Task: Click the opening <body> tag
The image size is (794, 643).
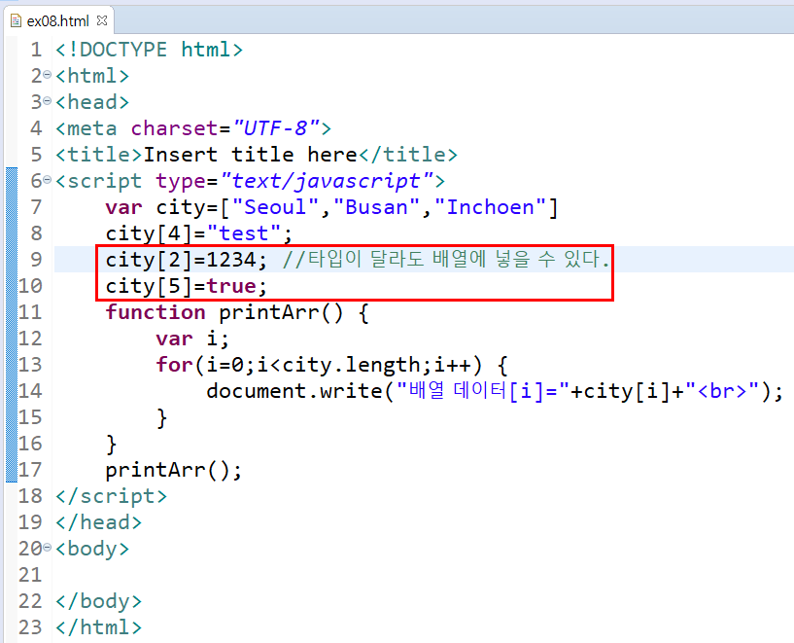Action: point(92,549)
